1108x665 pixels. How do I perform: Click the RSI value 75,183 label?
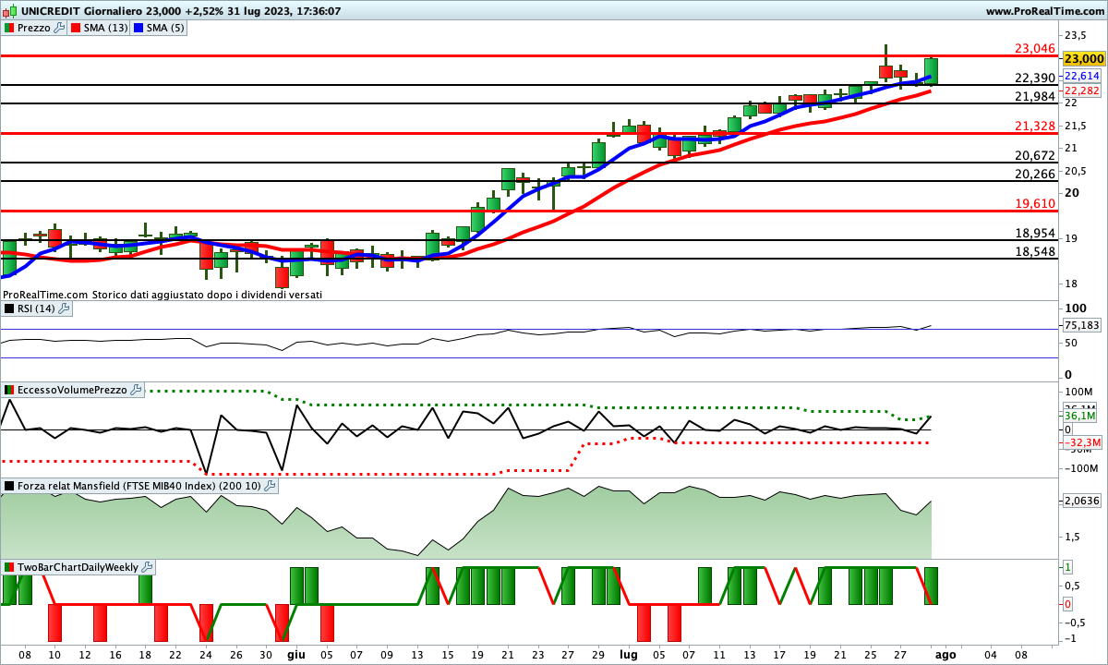click(1082, 325)
